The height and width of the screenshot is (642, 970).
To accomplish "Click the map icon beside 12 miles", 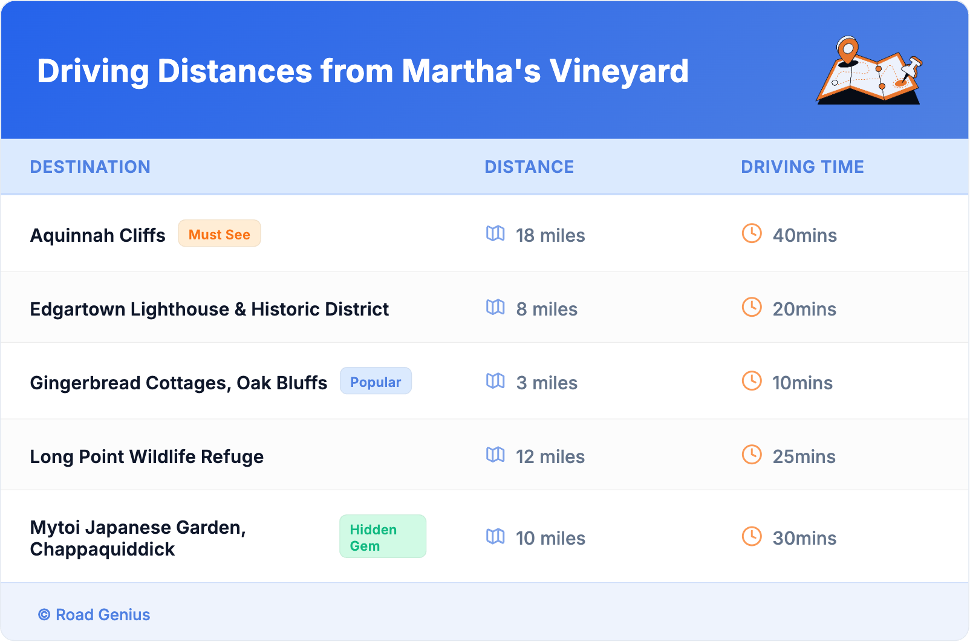I will (495, 455).
